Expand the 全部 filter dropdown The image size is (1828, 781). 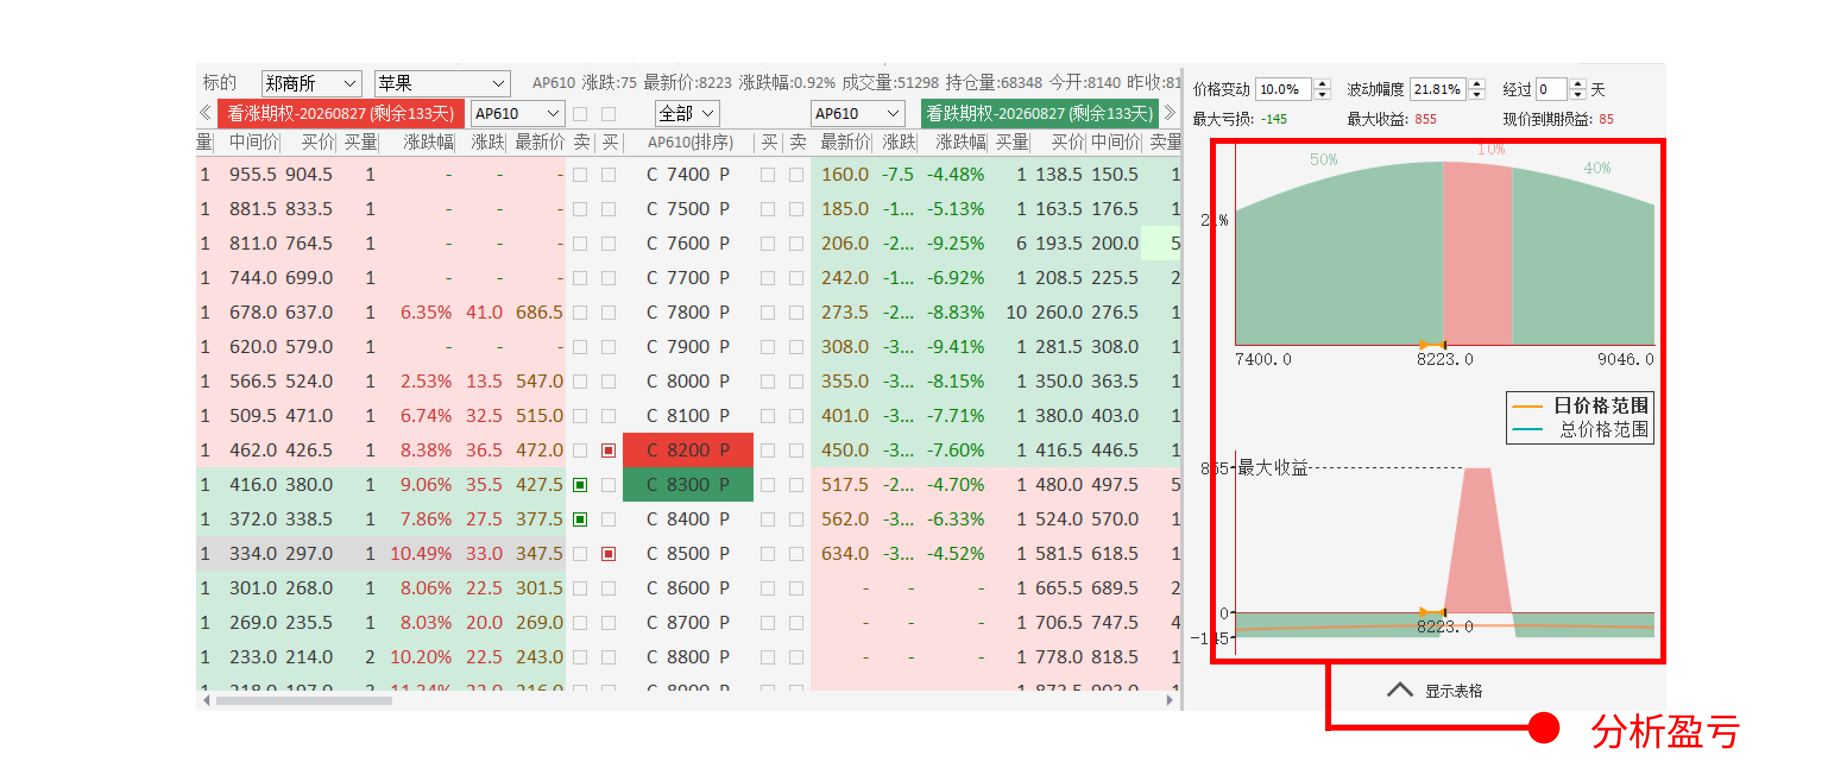tap(686, 114)
